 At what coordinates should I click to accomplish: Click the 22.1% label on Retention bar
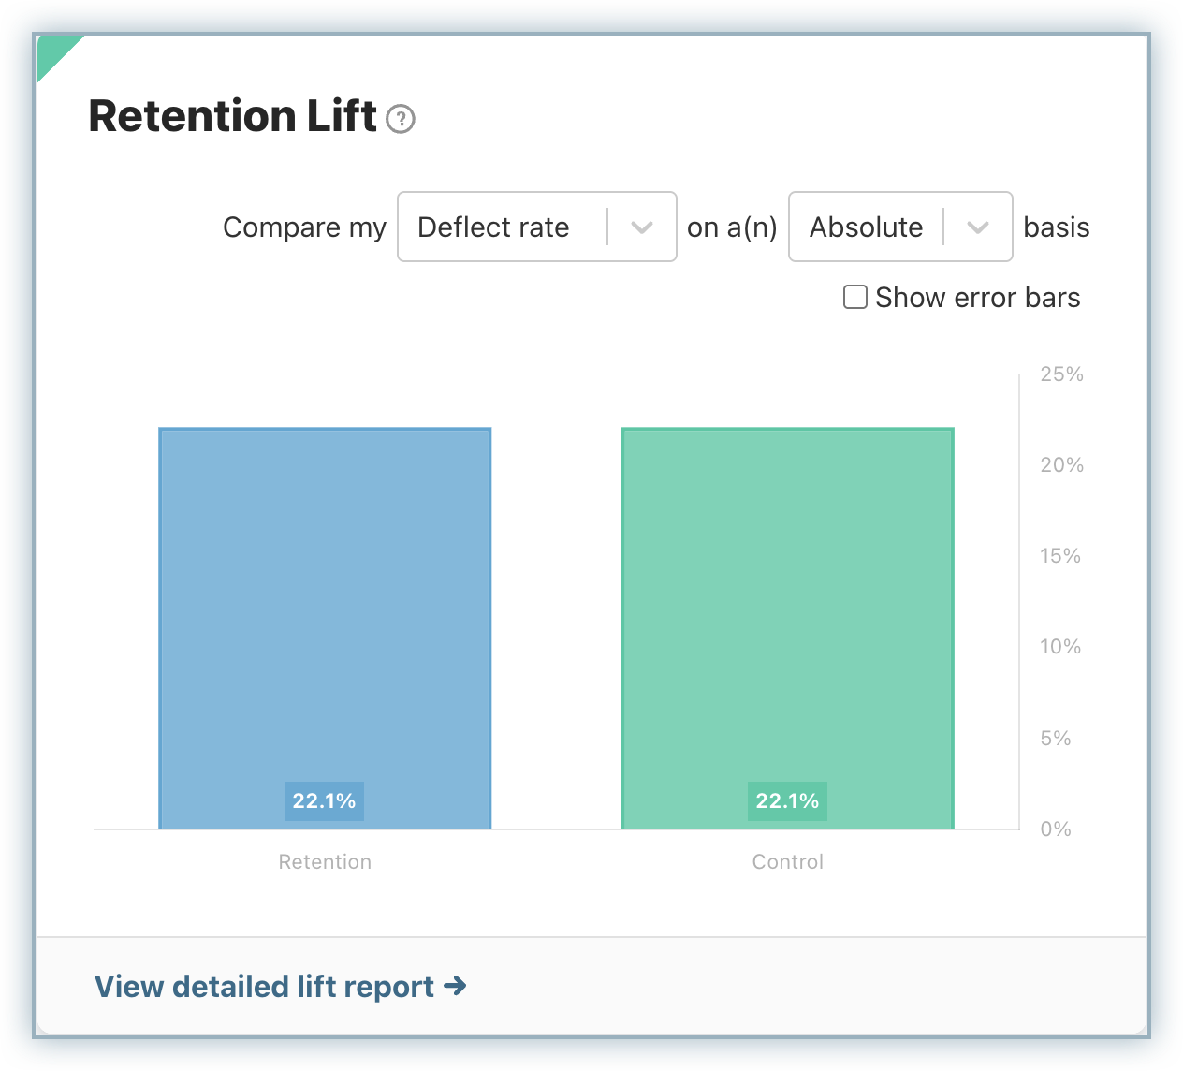(x=324, y=801)
